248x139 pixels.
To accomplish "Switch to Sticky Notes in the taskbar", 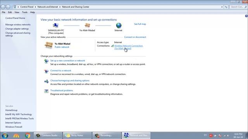I will (x=77, y=136).
